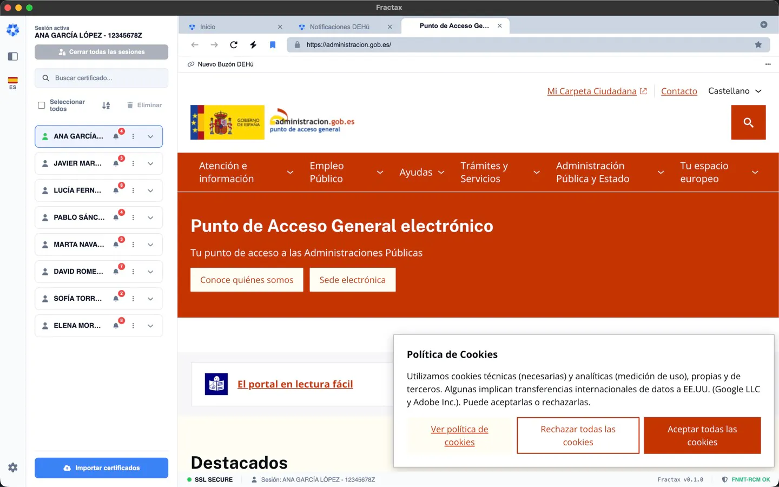Open notifications bell for ANA GARCÍA

pyautogui.click(x=116, y=136)
